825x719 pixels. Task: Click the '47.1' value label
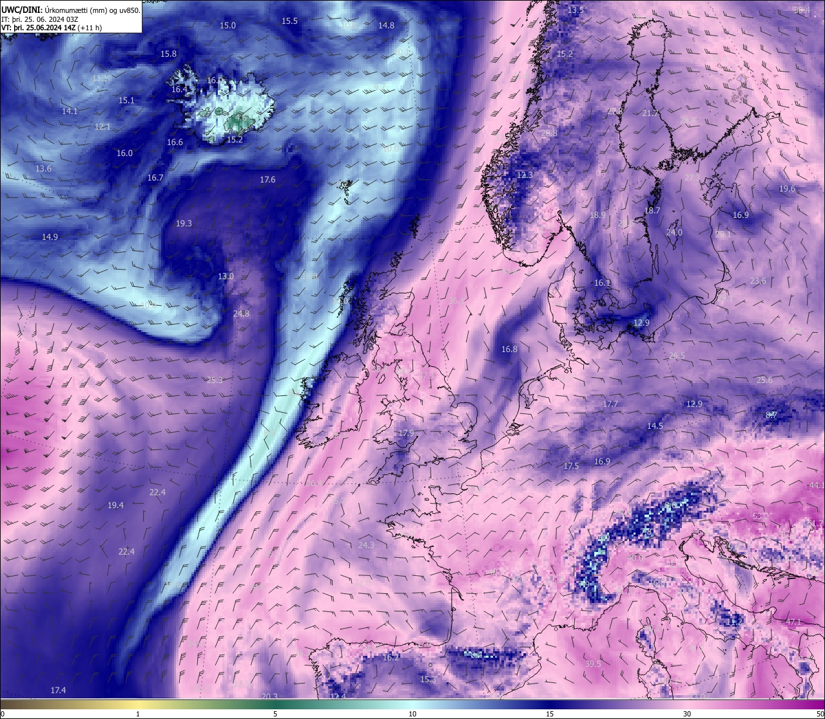[793, 622]
